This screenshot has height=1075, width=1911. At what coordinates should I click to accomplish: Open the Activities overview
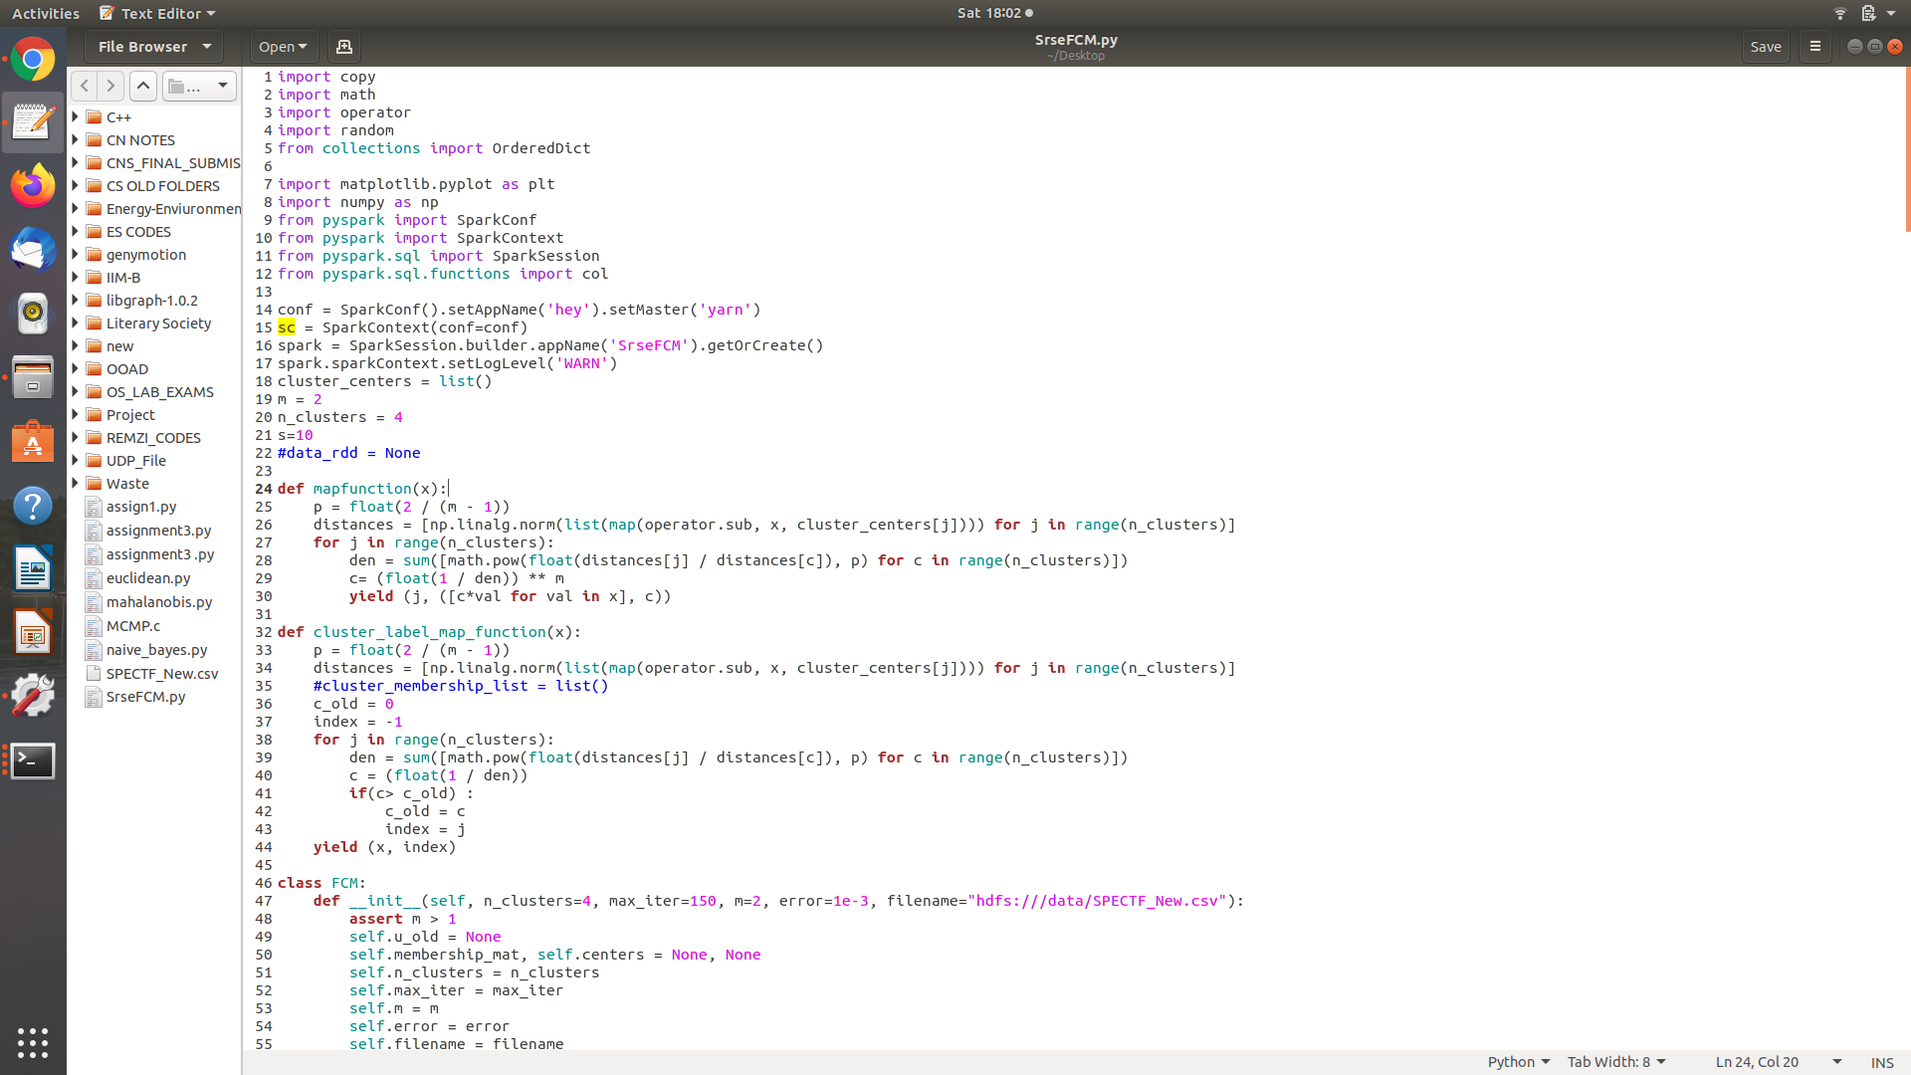pyautogui.click(x=45, y=13)
